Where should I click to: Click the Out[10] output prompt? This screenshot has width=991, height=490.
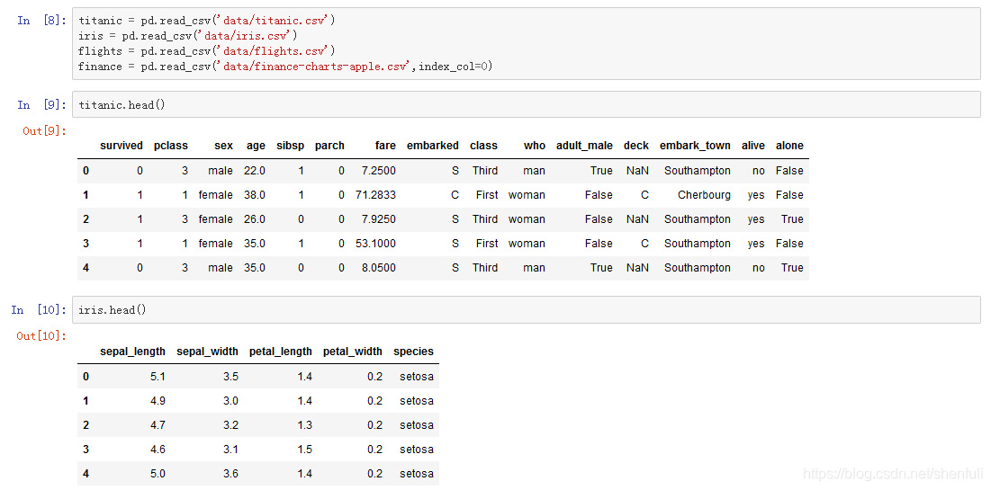[41, 336]
